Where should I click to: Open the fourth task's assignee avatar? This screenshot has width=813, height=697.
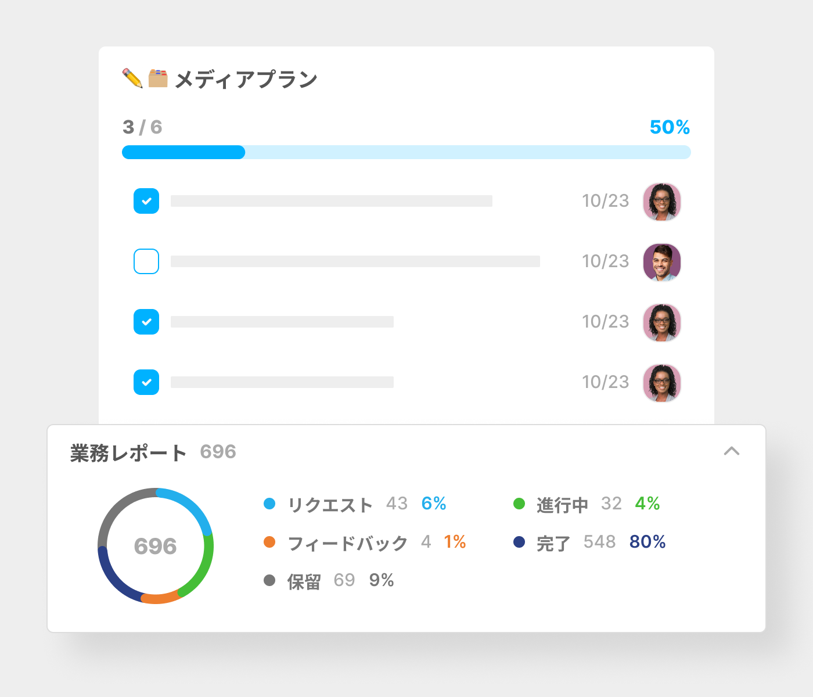(x=661, y=383)
